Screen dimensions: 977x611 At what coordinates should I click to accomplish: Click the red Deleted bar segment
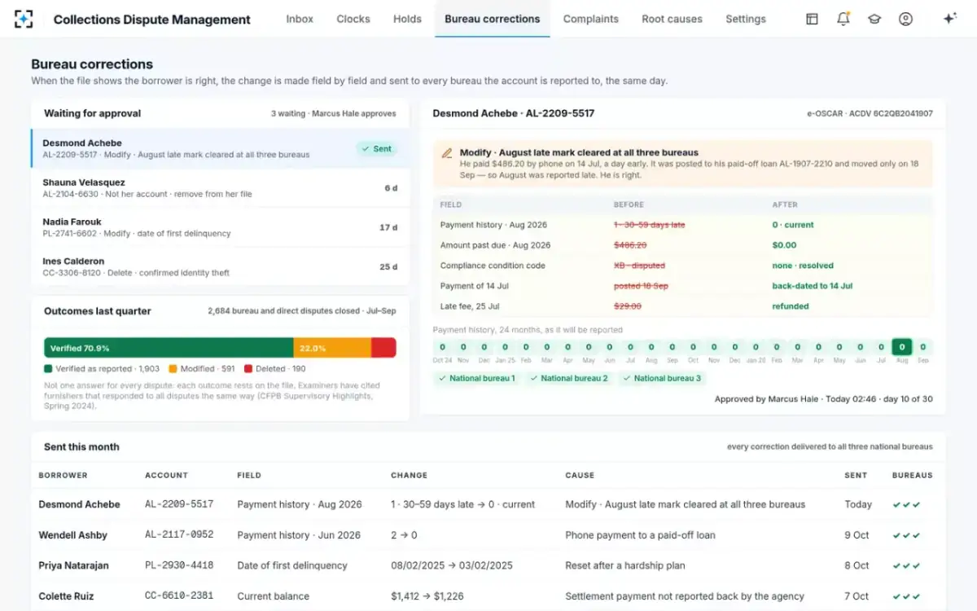(383, 348)
